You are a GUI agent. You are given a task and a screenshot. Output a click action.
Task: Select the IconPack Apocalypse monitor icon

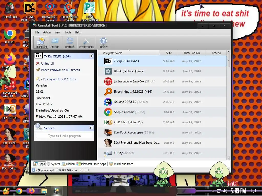pyautogui.click(x=108, y=132)
